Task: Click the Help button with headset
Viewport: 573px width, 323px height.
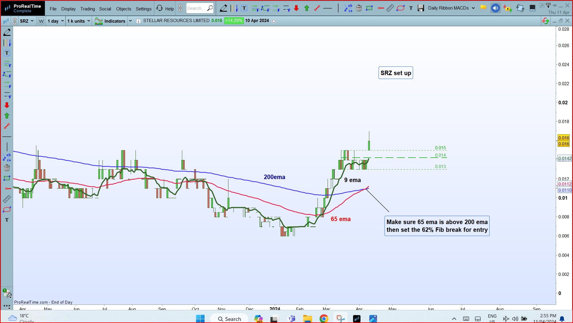Action: [x=165, y=8]
